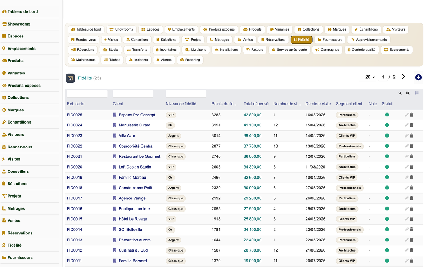This screenshot has width=432, height=267.
Task: Click filter field above Niveau de fidélité
Action: (186, 93)
